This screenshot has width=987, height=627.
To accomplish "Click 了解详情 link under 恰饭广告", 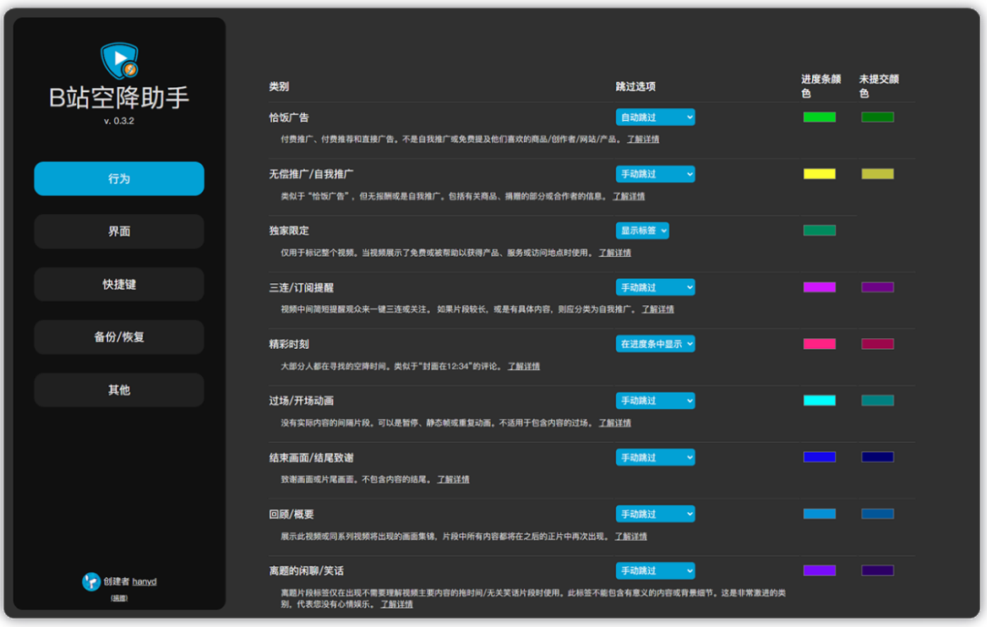I will 643,139.
